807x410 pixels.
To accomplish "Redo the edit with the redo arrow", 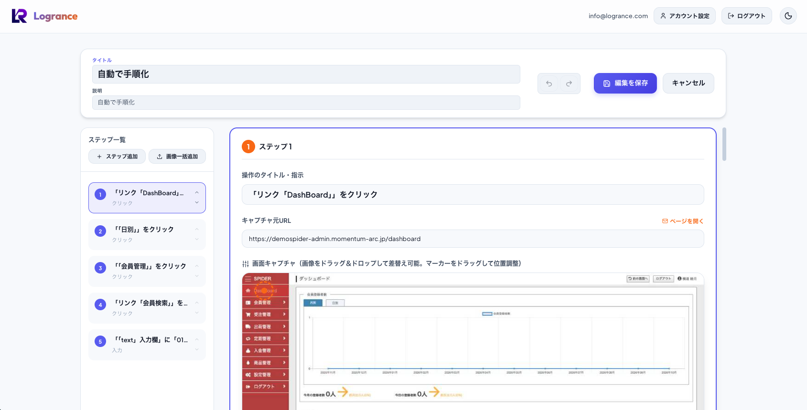I will pos(569,84).
